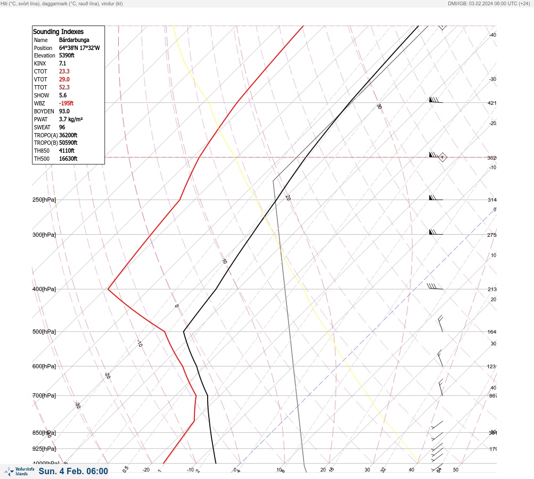The height and width of the screenshot is (479, 534).
Task: Select the TH850 value 4110ft
Action: tap(67, 151)
